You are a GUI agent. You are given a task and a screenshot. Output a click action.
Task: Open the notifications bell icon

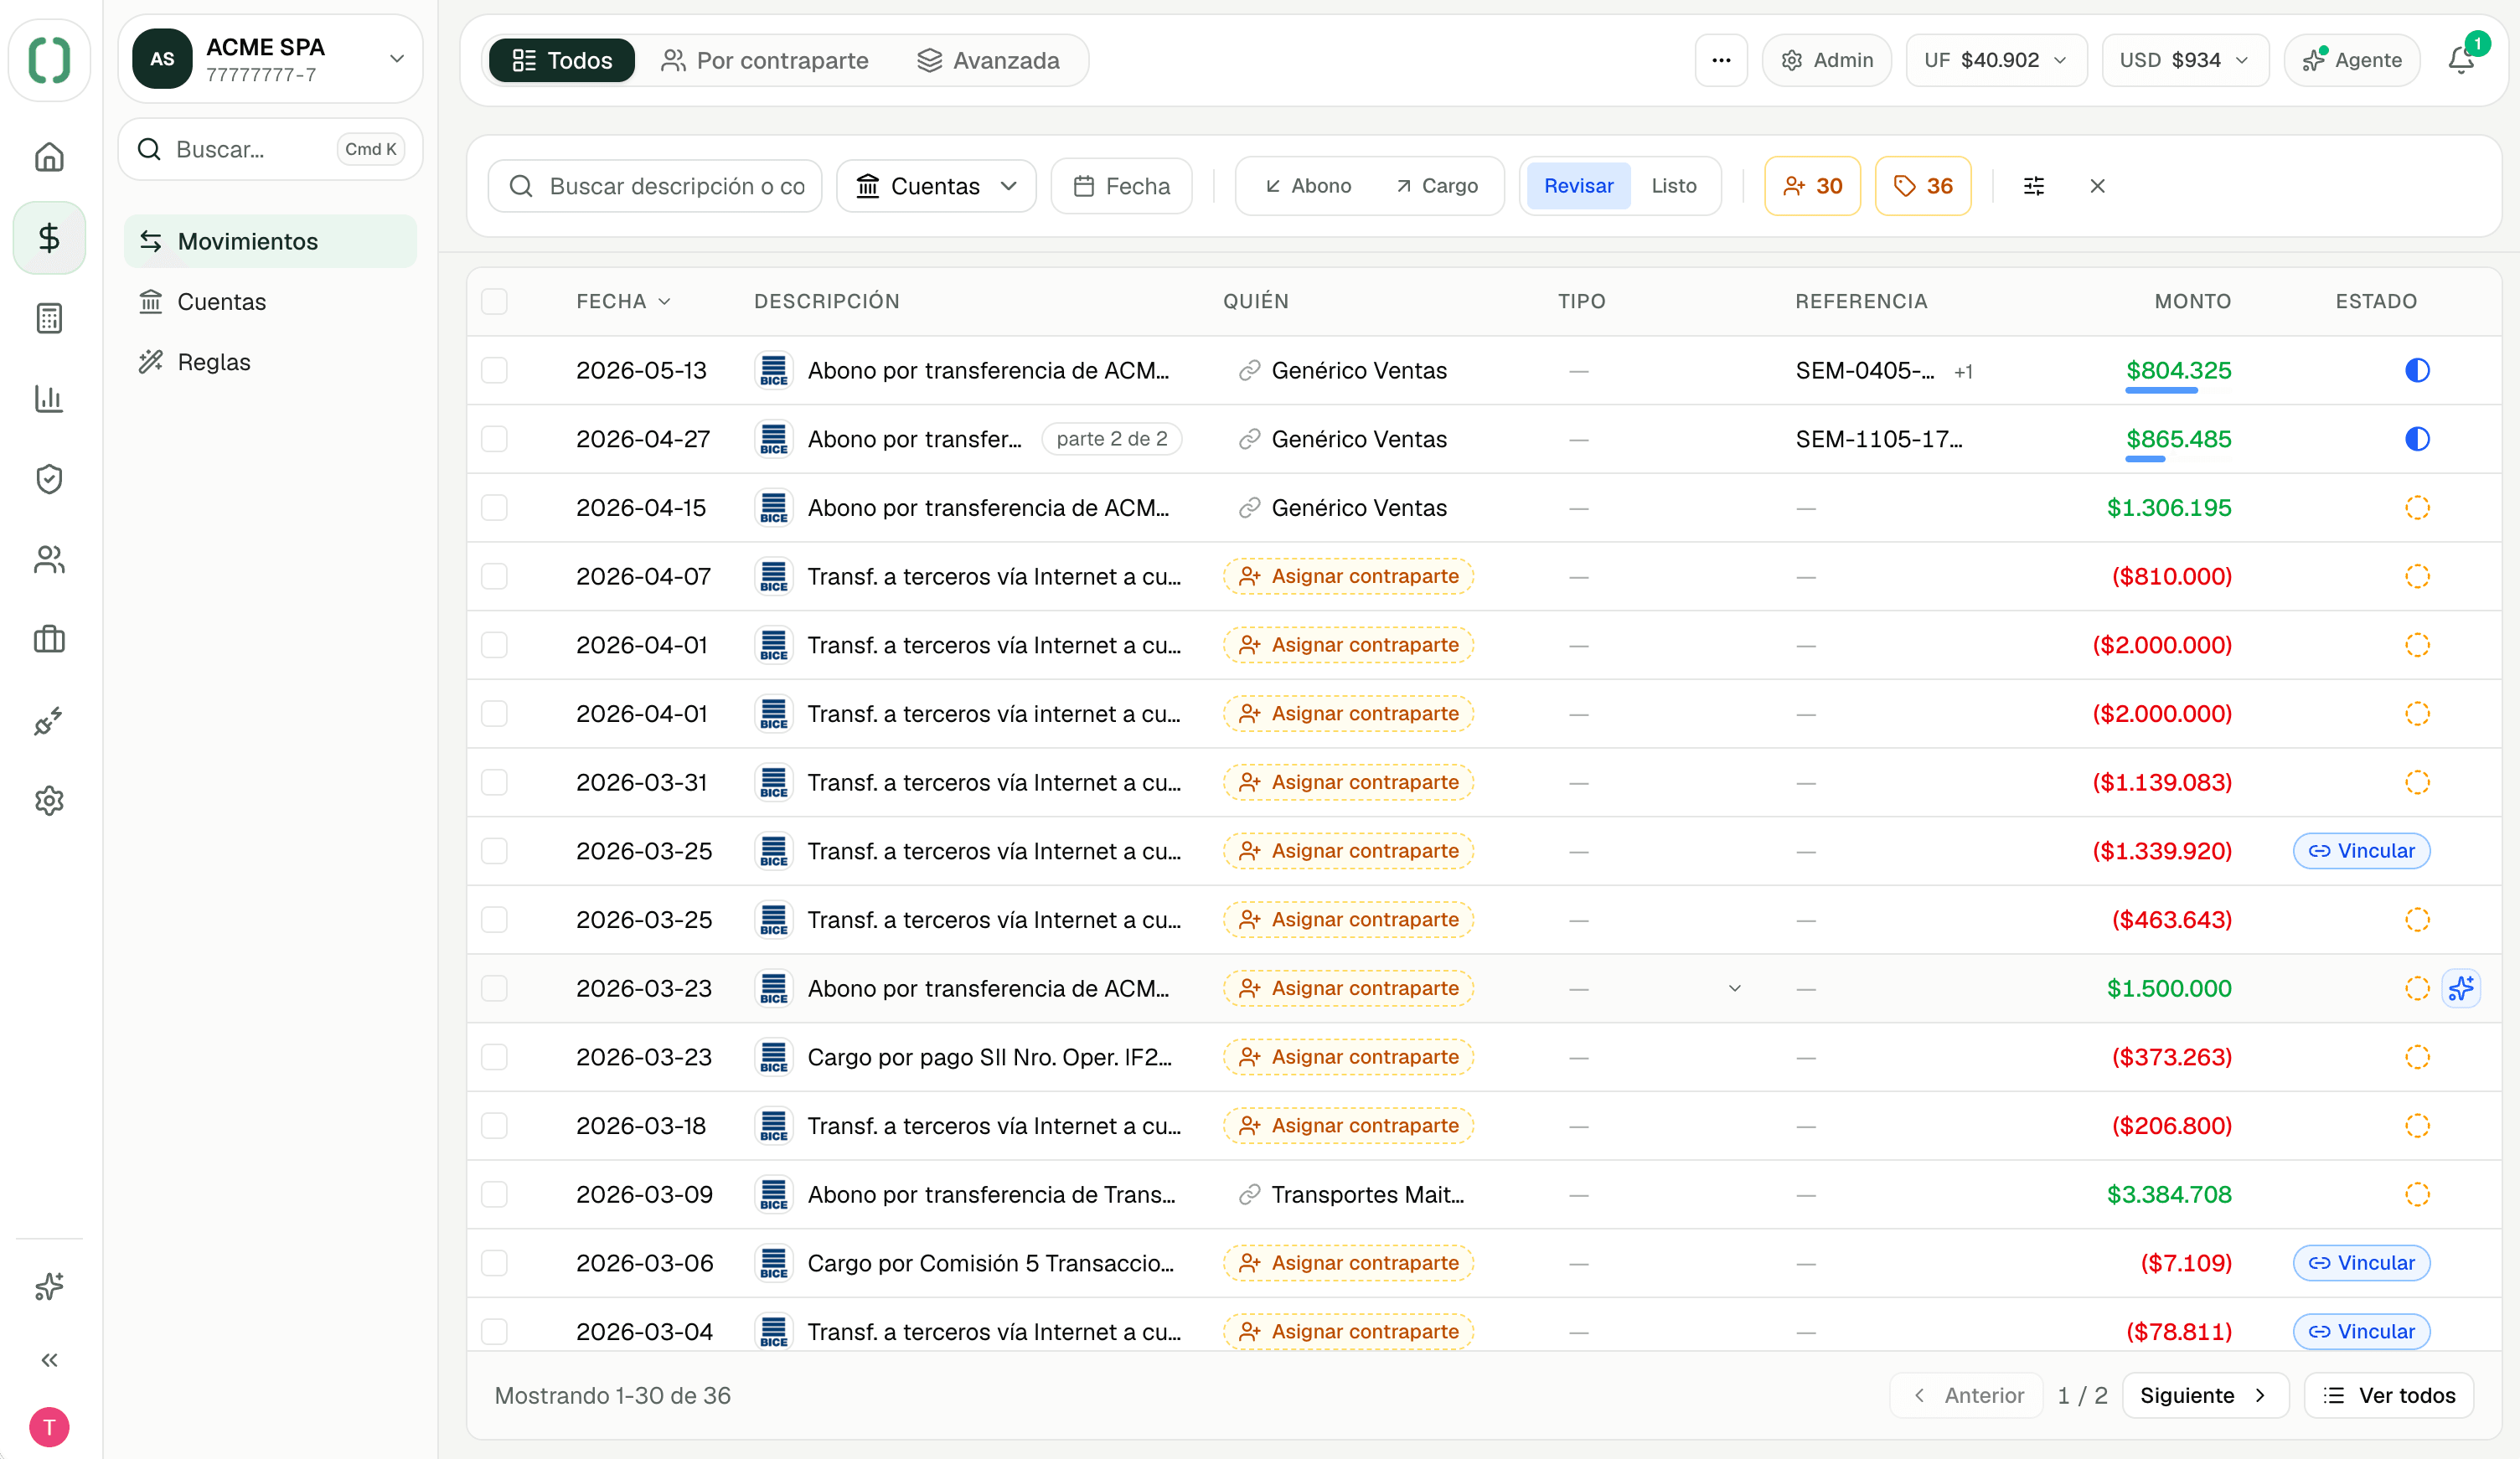pos(2461,60)
